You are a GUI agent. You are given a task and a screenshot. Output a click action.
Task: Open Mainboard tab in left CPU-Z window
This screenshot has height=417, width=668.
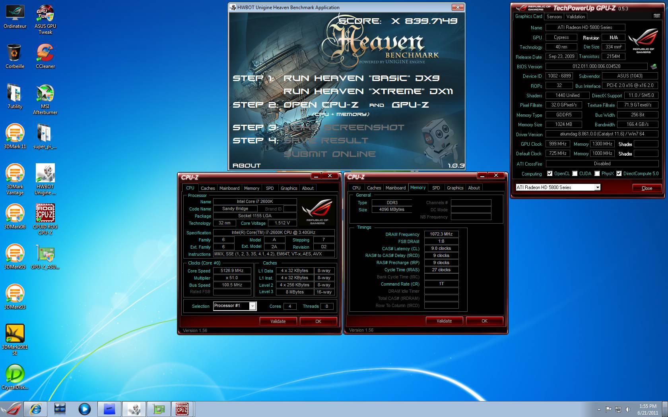pos(229,188)
